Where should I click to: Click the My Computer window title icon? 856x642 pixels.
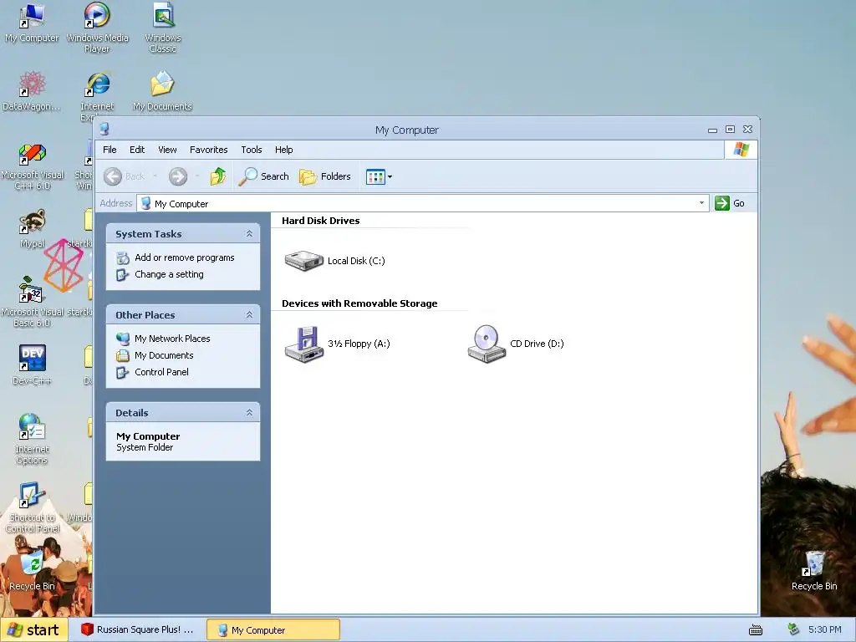click(x=104, y=130)
